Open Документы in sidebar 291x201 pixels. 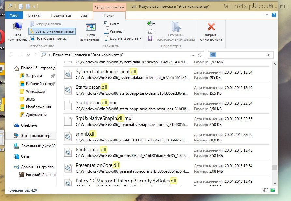(x=33, y=115)
